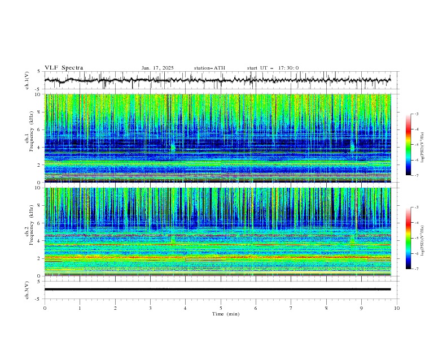Click the "ch.3(V)" axis label
Image resolution: width=447 pixels, height=346 pixels.
tap(27, 290)
